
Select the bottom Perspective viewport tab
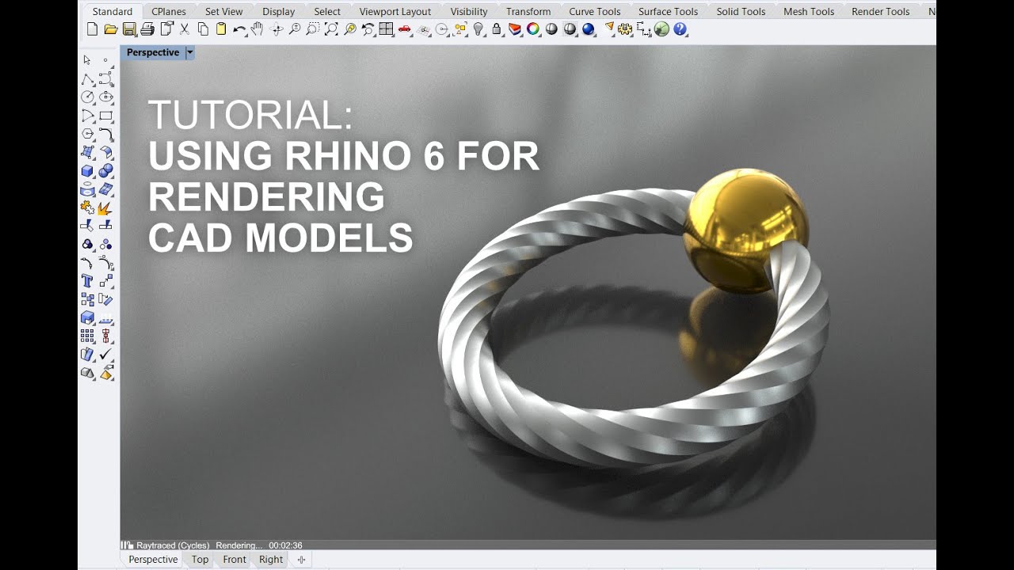click(153, 559)
